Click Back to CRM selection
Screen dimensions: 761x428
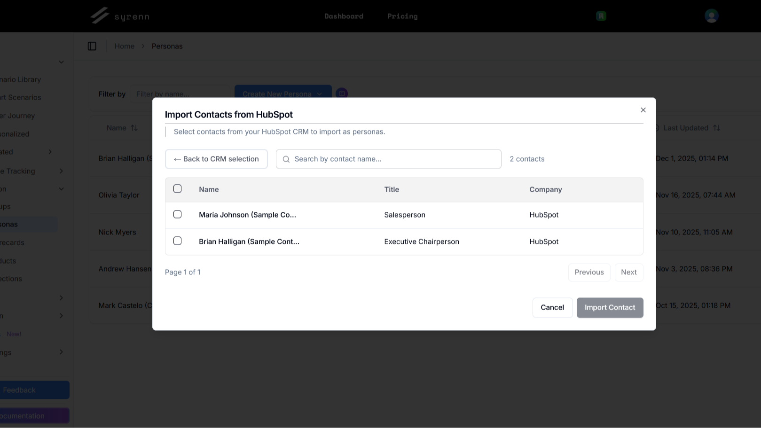pyautogui.click(x=216, y=159)
